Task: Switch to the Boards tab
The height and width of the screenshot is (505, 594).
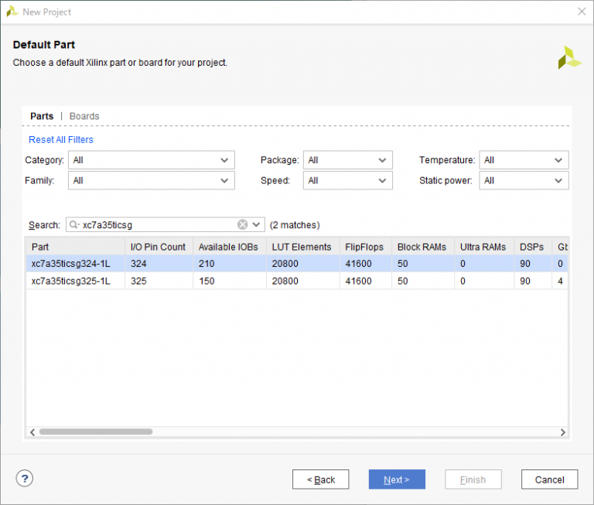Action: point(84,116)
